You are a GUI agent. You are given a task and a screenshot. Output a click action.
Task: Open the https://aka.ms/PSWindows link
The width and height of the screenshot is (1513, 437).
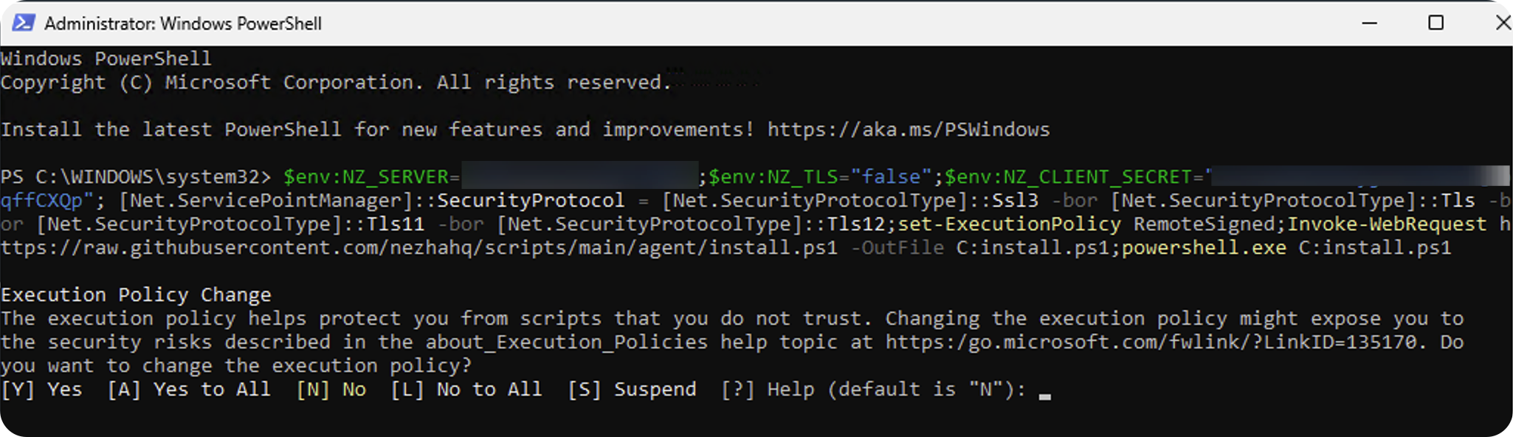click(x=908, y=130)
